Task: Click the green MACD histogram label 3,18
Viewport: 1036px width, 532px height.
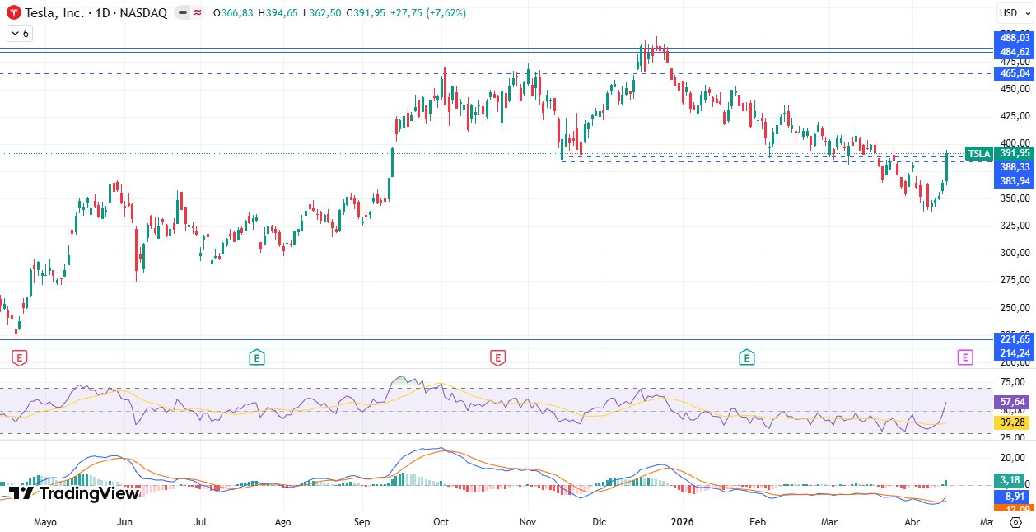Action: point(1014,480)
